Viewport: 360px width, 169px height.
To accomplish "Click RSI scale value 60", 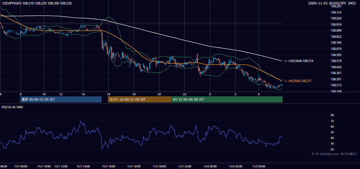I will point(332,126).
